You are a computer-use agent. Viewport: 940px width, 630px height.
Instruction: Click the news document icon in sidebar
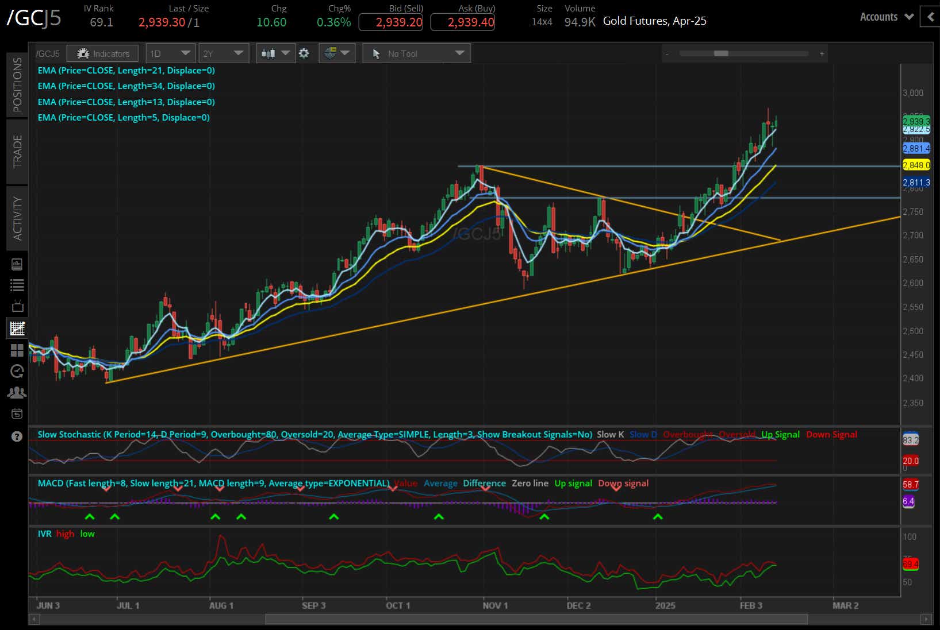click(17, 264)
